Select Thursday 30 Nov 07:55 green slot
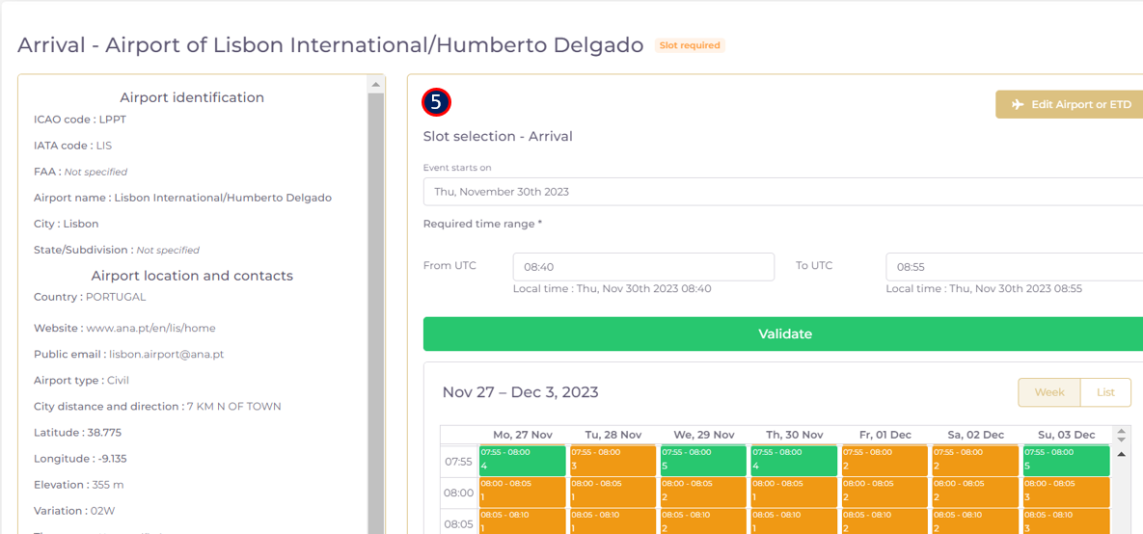 pyautogui.click(x=794, y=460)
